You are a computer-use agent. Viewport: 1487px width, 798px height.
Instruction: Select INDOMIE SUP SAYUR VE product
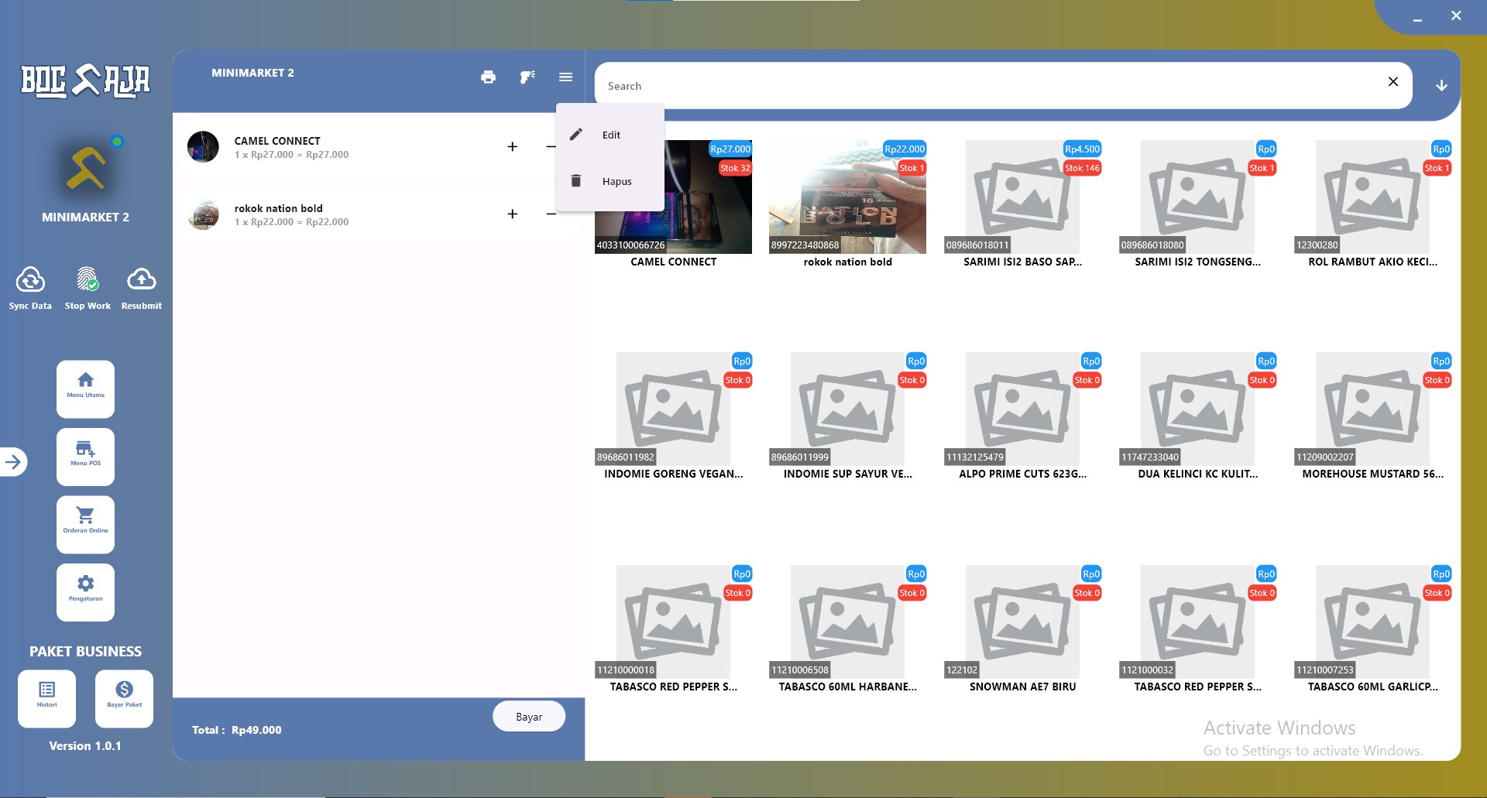click(847, 416)
